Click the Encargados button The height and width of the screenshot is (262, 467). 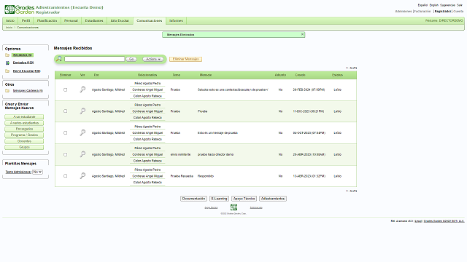coord(24,129)
